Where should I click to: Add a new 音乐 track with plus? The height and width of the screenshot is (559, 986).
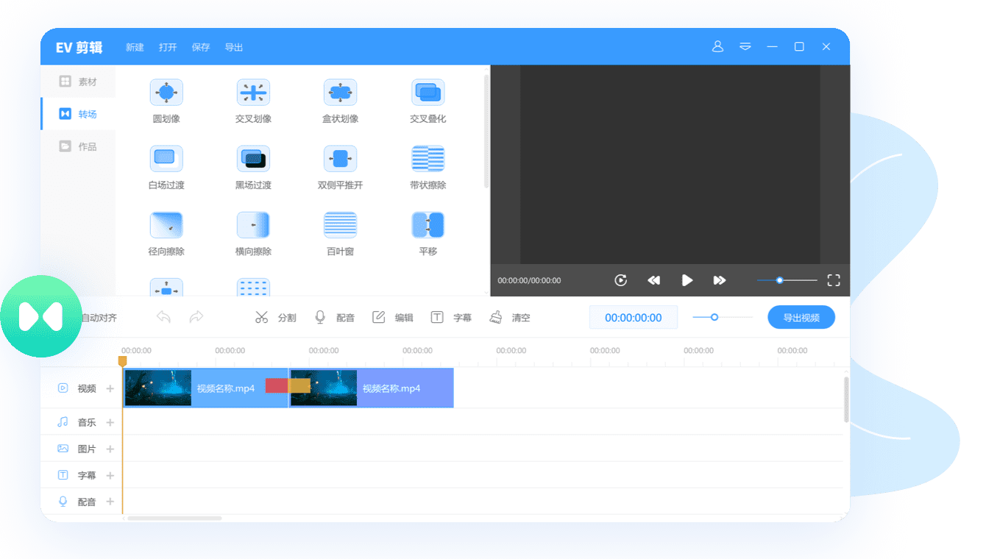click(110, 422)
